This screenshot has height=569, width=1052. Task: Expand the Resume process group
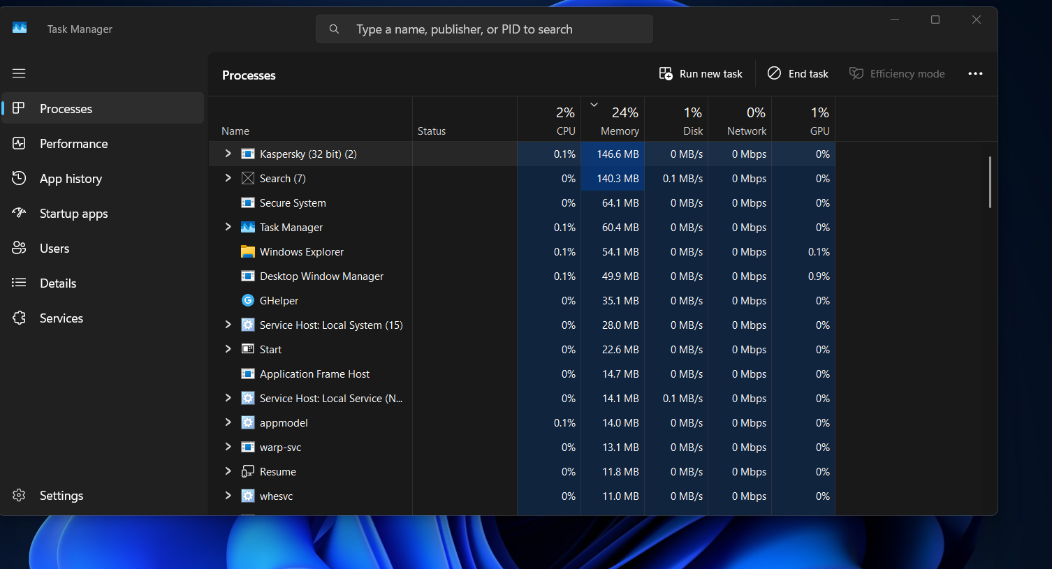click(x=228, y=471)
